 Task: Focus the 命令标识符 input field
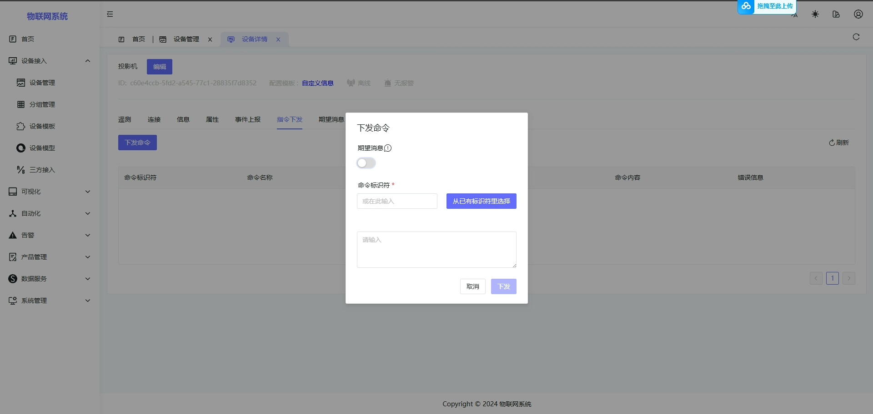[x=396, y=201]
